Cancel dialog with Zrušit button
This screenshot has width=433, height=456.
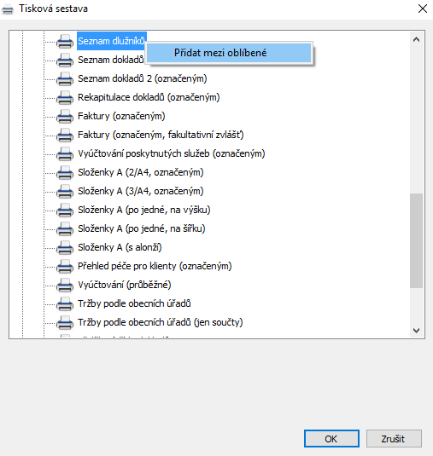coord(394,439)
